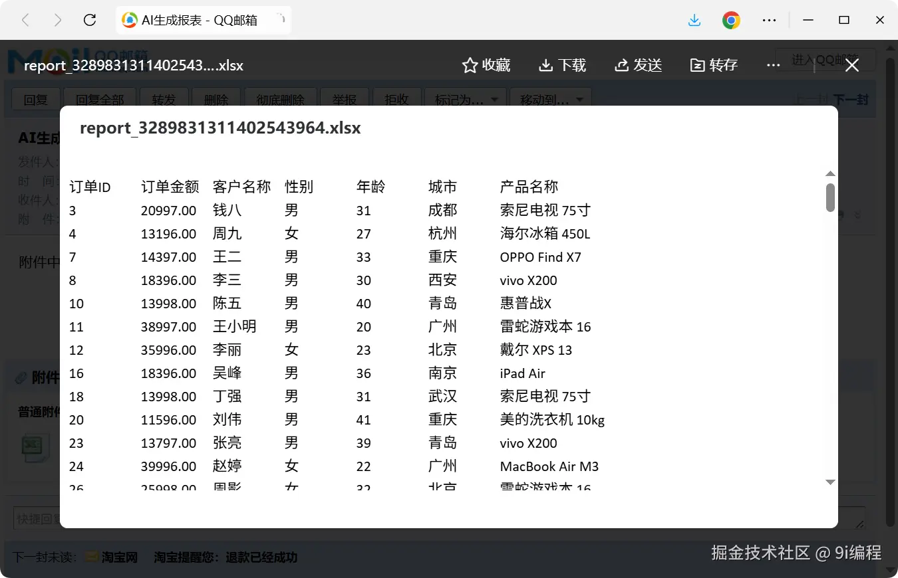
Task: Click customer name 丁强
Action: pyautogui.click(x=227, y=397)
